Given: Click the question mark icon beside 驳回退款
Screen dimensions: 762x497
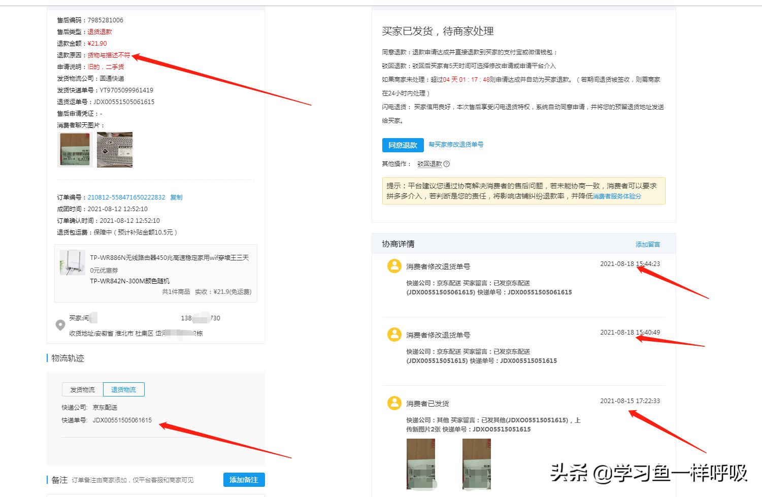Looking at the screenshot, I should [446, 163].
